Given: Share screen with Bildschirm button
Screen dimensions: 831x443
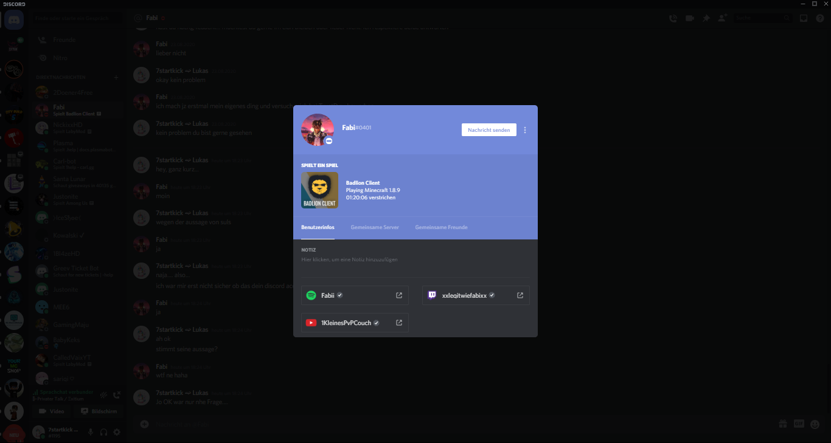Looking at the screenshot, I should (99, 411).
